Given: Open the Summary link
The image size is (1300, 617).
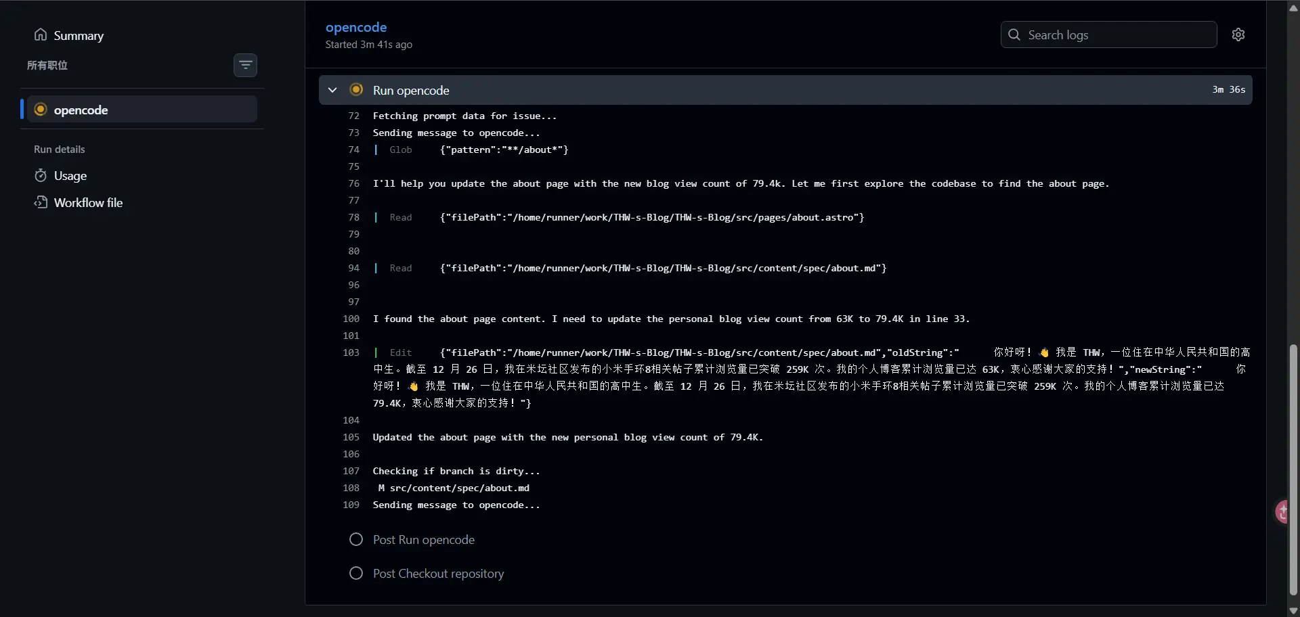Looking at the screenshot, I should (x=79, y=35).
